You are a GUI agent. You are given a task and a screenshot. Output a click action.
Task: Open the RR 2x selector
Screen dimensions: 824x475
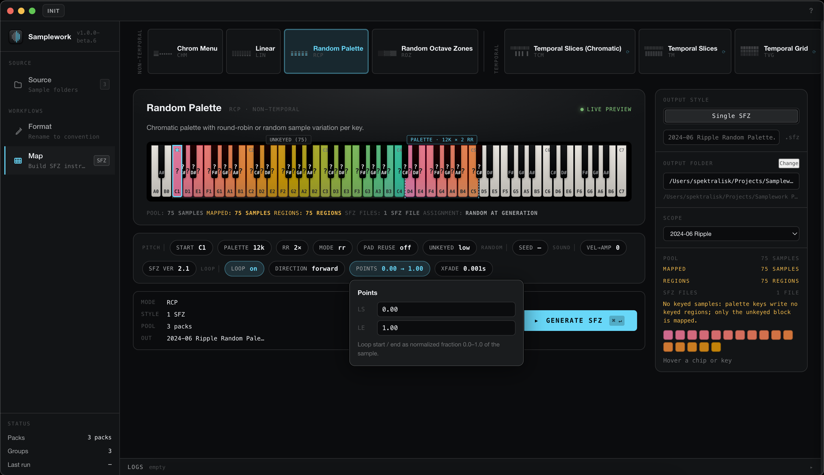(292, 248)
